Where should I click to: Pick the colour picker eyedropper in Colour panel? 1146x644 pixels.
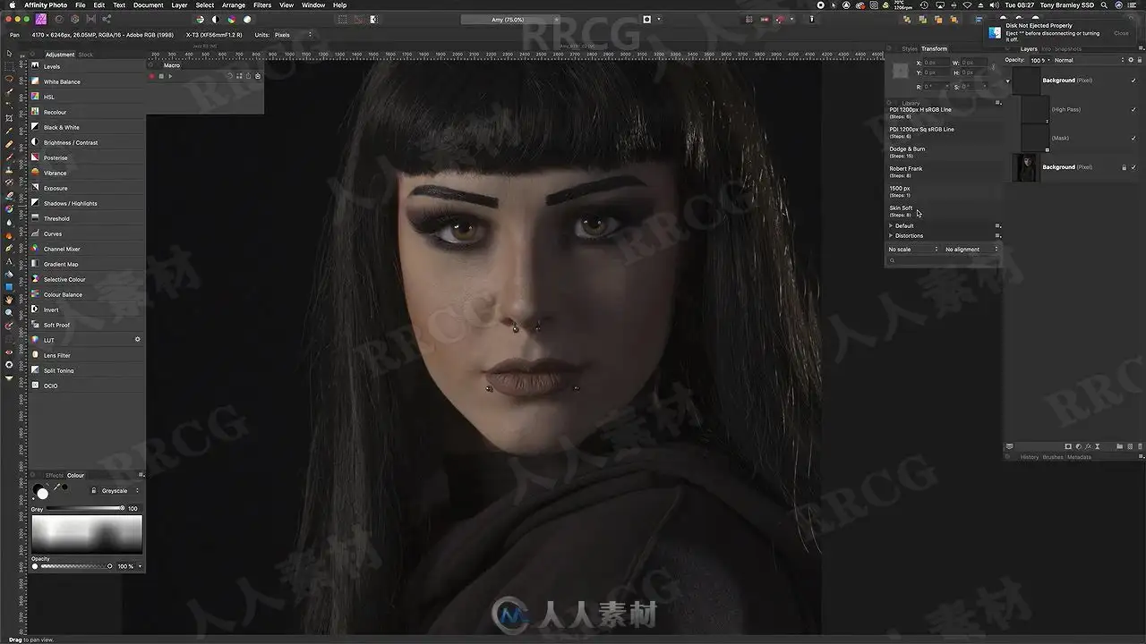tap(56, 487)
